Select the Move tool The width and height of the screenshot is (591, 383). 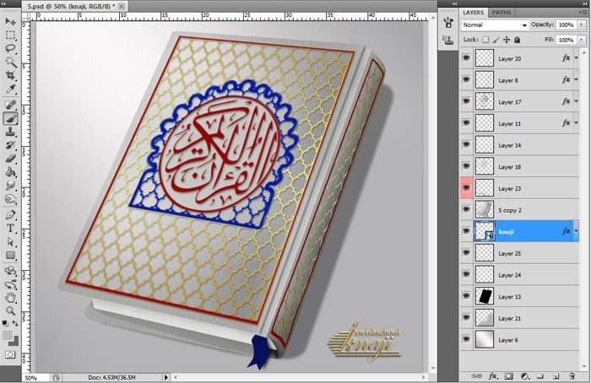pyautogui.click(x=11, y=22)
